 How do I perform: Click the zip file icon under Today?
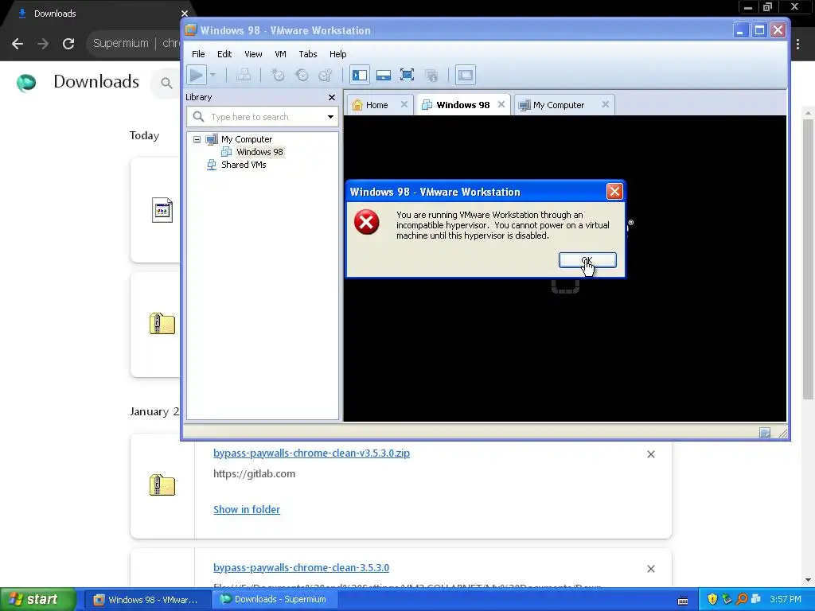[162, 323]
